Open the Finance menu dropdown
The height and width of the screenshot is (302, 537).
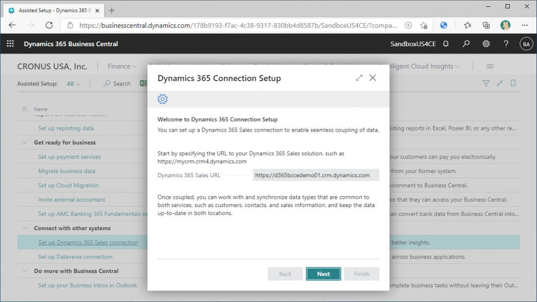point(122,66)
